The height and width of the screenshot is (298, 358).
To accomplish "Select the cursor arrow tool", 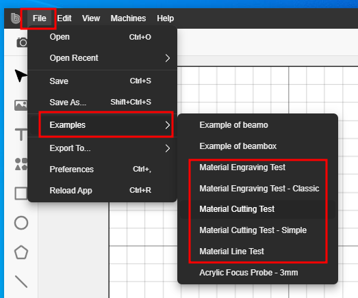I will point(21,75).
